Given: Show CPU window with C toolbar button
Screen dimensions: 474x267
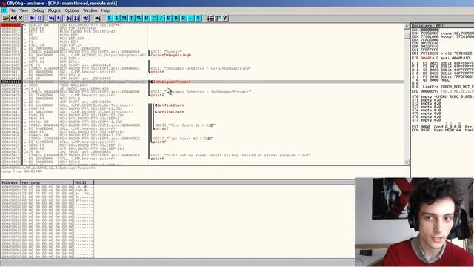Looking at the screenshot, I should tap(154, 18).
